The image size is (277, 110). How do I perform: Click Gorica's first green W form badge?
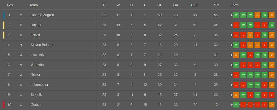click(x=236, y=105)
